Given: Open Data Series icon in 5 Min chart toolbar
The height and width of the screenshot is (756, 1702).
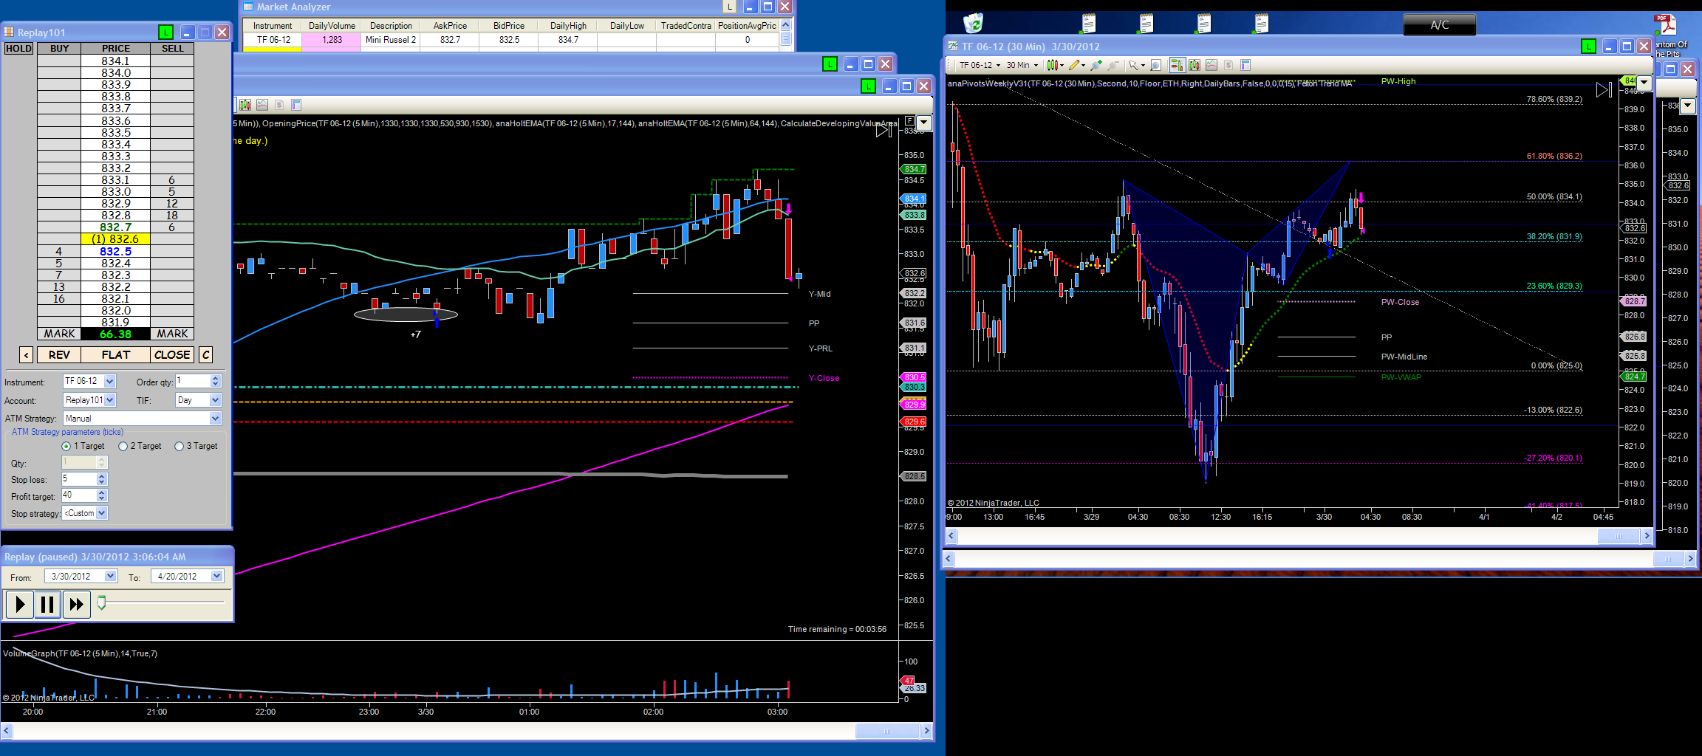Looking at the screenshot, I should click(x=245, y=105).
